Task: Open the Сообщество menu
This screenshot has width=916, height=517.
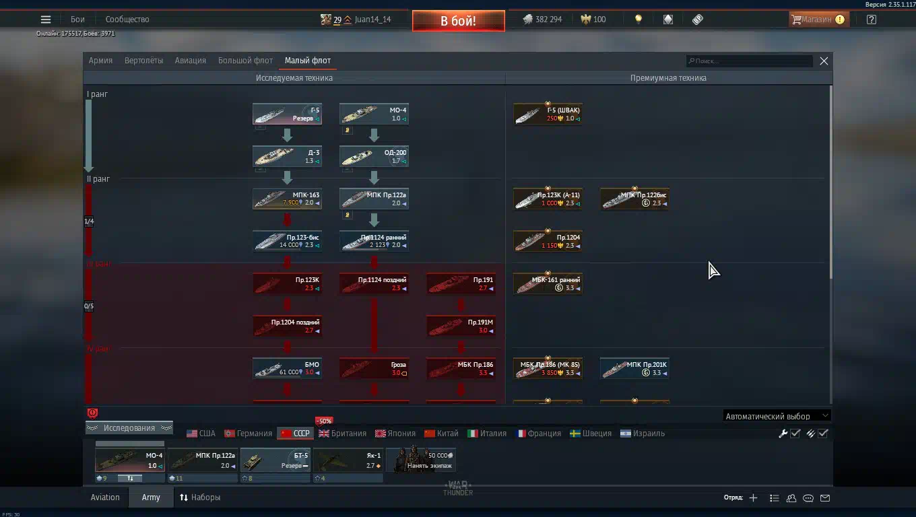Action: [x=127, y=20]
